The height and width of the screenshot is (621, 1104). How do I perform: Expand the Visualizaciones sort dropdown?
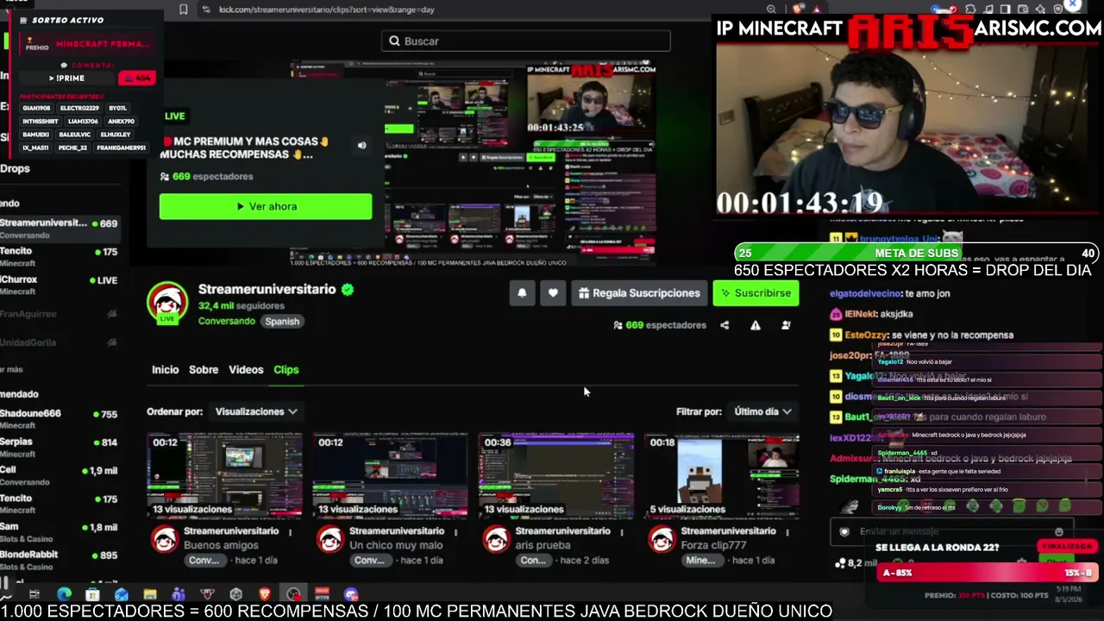tap(256, 411)
